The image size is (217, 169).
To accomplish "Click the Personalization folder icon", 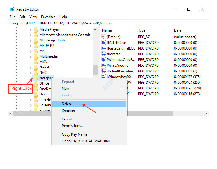I will (x=36, y=105).
